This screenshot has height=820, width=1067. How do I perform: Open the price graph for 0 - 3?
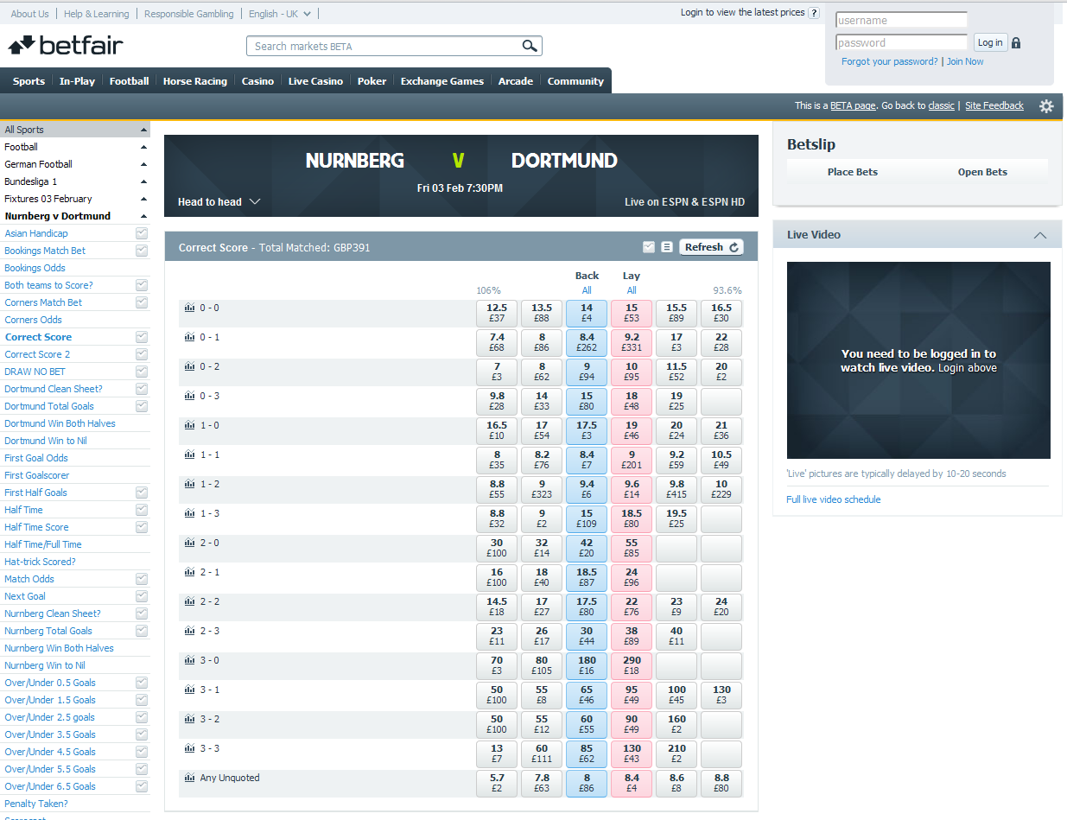(x=189, y=396)
